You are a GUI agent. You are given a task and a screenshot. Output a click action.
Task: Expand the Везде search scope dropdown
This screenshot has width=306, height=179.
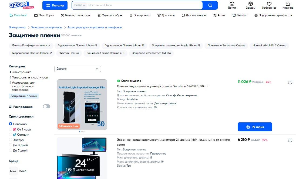[79, 5]
